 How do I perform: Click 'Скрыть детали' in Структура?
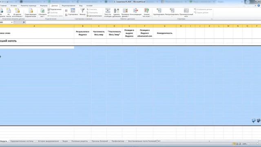pos(201,13)
